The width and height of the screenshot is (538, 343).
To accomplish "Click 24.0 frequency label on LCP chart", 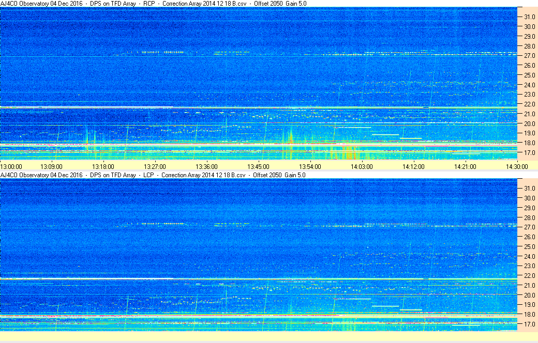I will coord(529,256).
